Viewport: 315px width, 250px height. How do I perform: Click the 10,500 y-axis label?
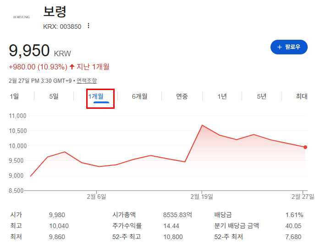click(x=18, y=131)
